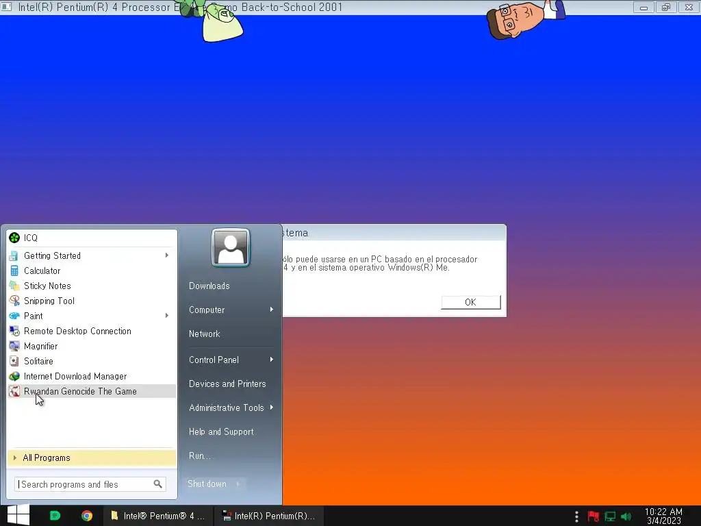Click the user account picture
This screenshot has width=701, height=526.
click(x=230, y=247)
